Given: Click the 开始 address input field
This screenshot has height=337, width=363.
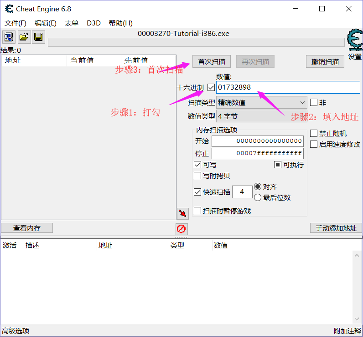Looking at the screenshot, I should [258, 141].
